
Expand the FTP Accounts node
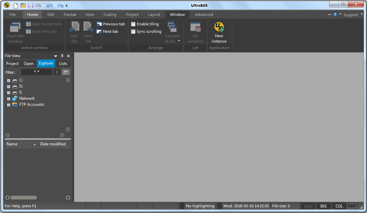click(8, 105)
